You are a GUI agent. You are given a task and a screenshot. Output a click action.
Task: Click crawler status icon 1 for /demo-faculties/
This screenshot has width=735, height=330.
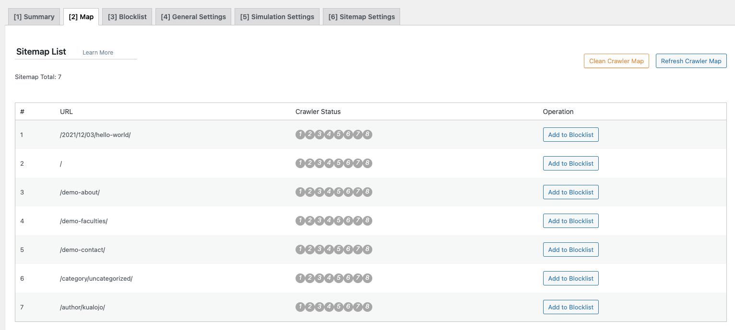click(300, 221)
